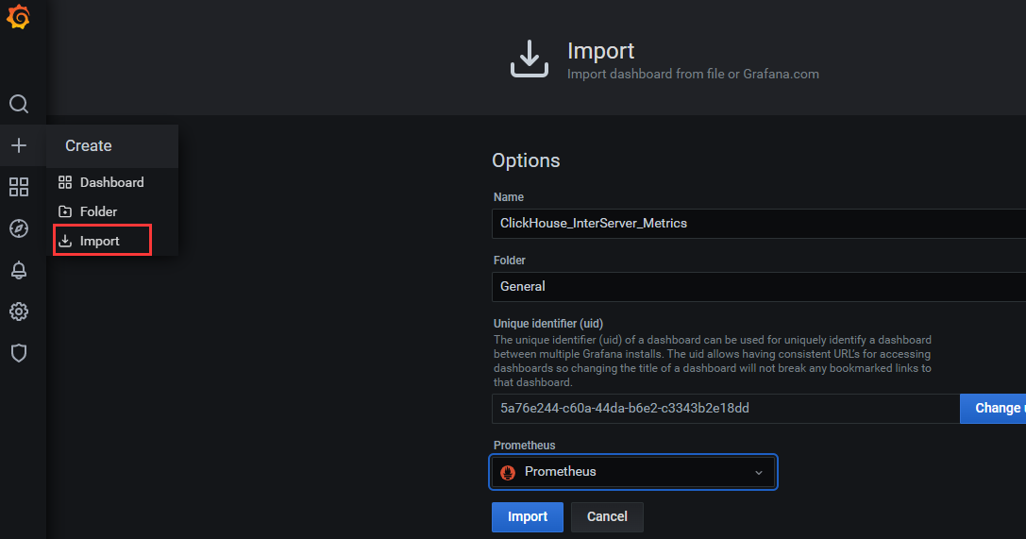1026x539 pixels.
Task: Open the search magnifier in sidebar
Action: coord(19,104)
